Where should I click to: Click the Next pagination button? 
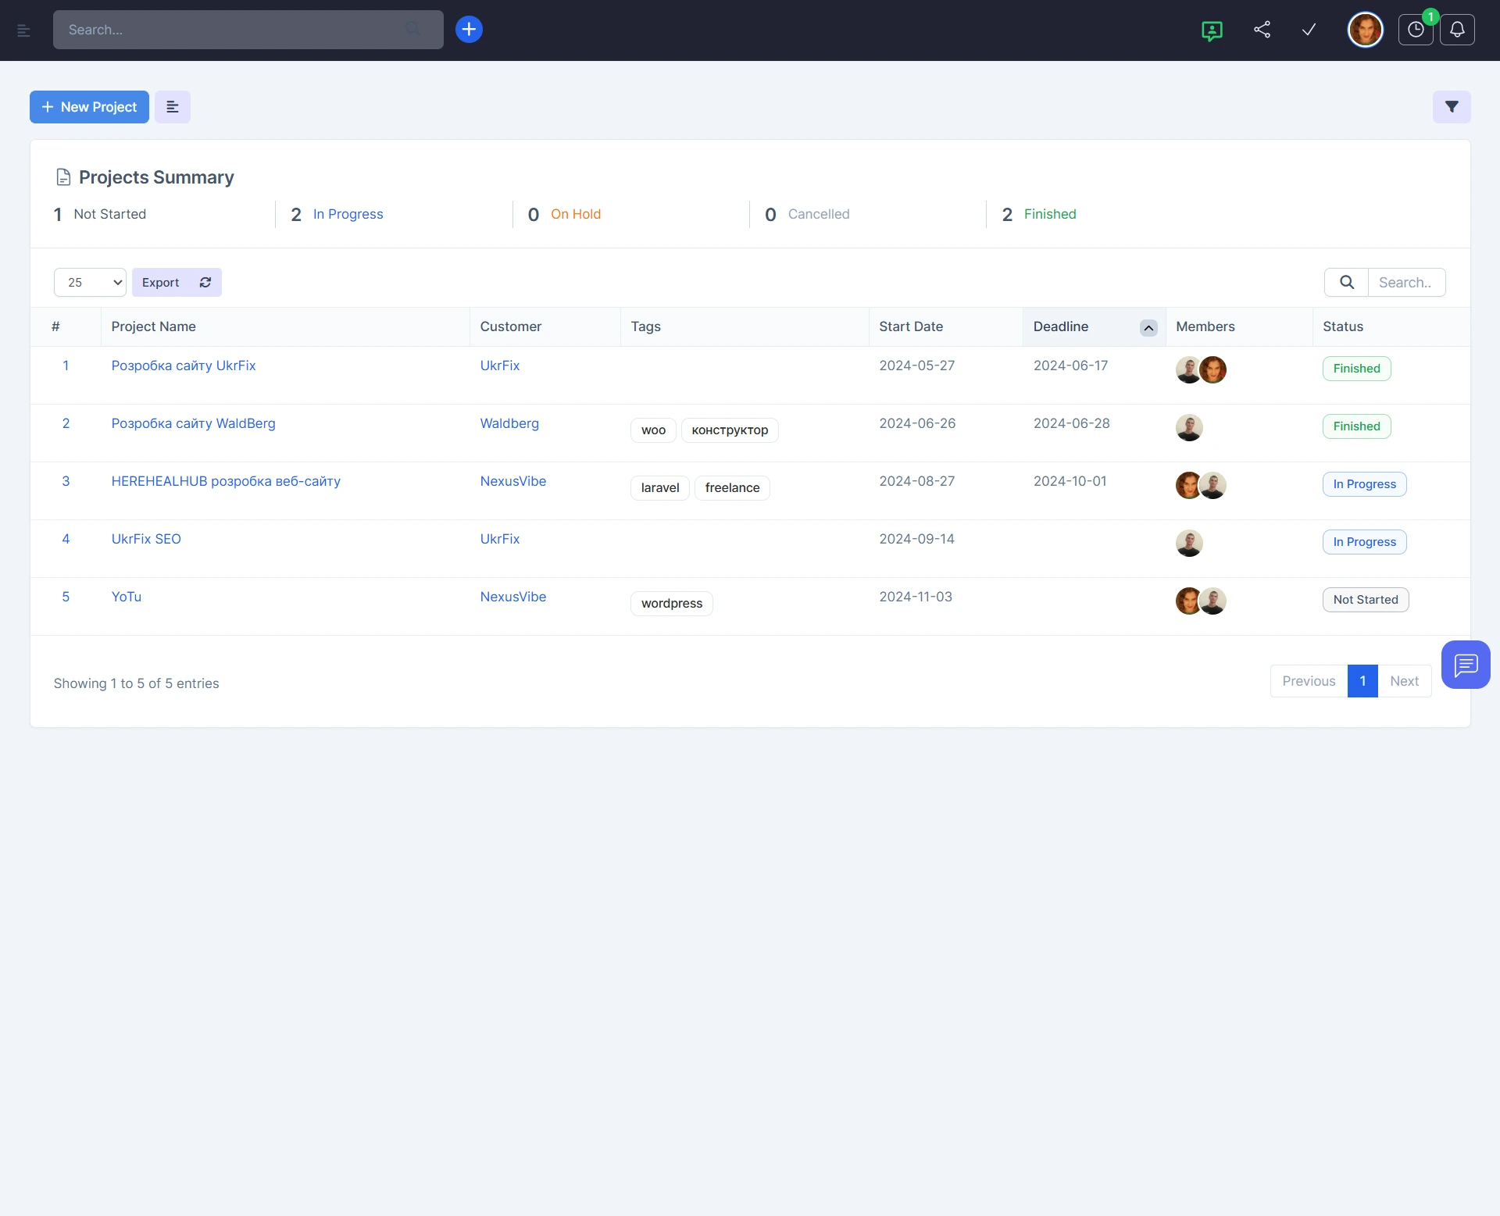click(1404, 681)
